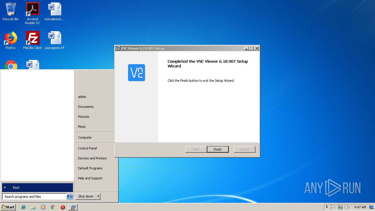This screenshot has height=211, width=375.
Task: Click the Start button on the taskbar
Action: coord(8,207)
